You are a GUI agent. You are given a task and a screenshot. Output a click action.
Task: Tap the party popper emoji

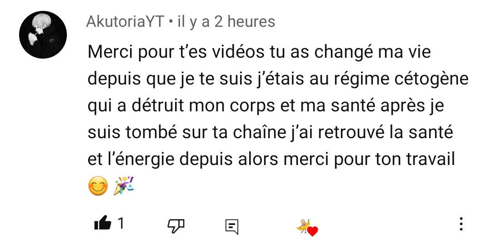124,186
